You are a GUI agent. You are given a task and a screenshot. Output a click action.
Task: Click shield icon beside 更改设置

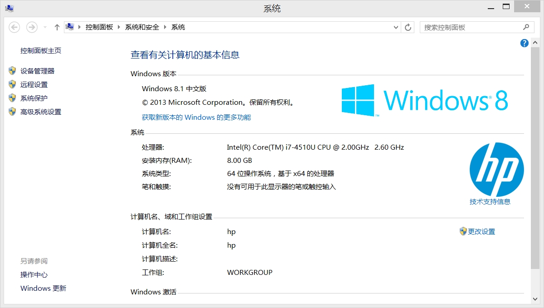coord(463,231)
